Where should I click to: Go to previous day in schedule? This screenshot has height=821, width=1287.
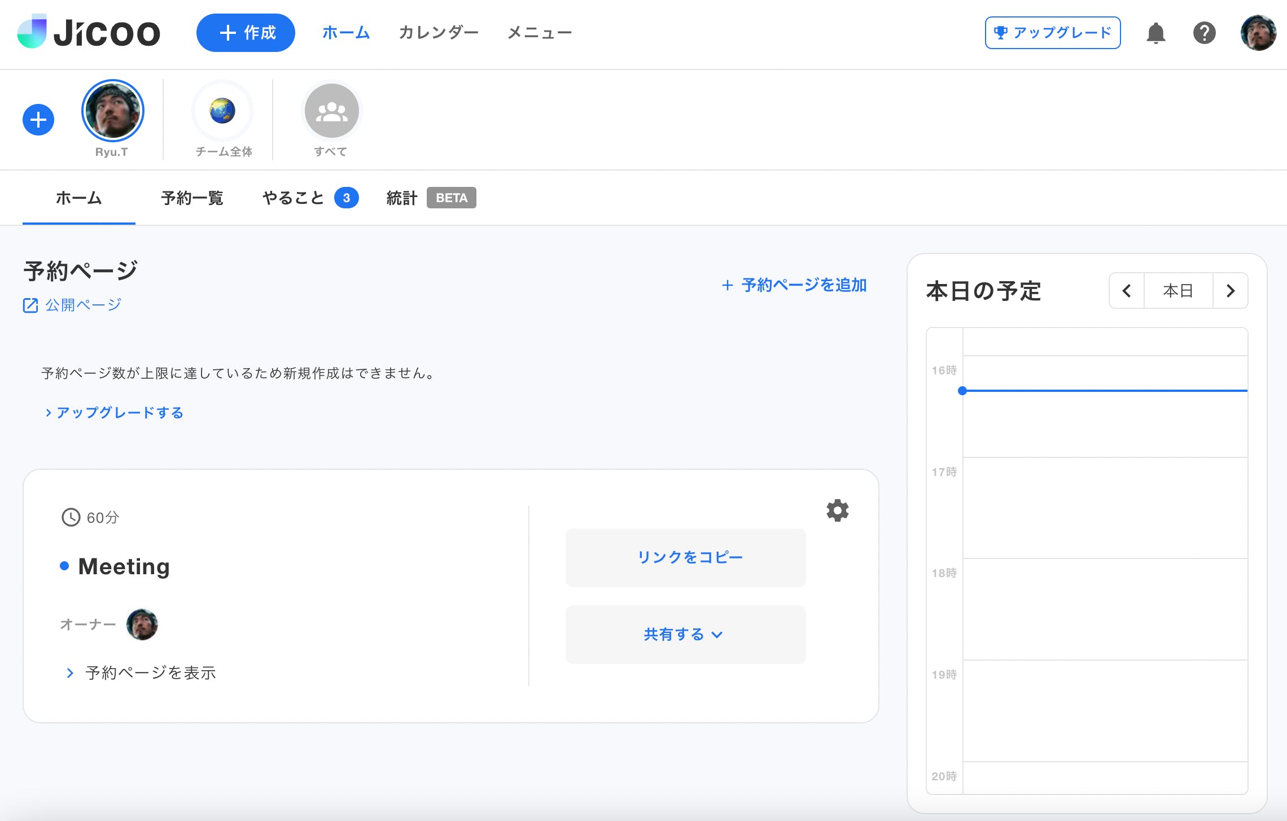coord(1127,291)
